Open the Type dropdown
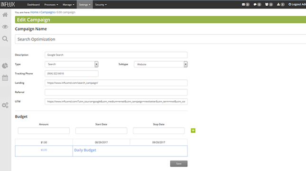Image resolution: width=306 pixels, height=171 pixels. coord(72,64)
